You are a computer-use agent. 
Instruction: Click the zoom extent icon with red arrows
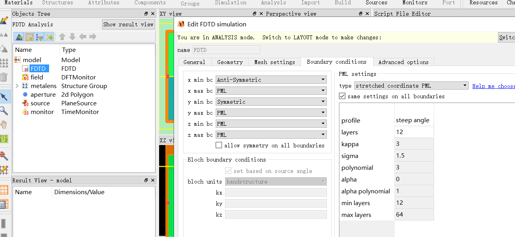[4, 156]
